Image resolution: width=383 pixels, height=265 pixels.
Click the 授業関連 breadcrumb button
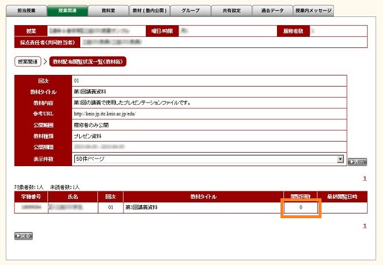[27, 61]
